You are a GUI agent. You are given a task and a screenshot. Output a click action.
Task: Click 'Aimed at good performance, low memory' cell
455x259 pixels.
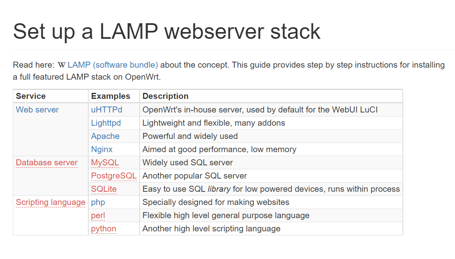coord(271,149)
